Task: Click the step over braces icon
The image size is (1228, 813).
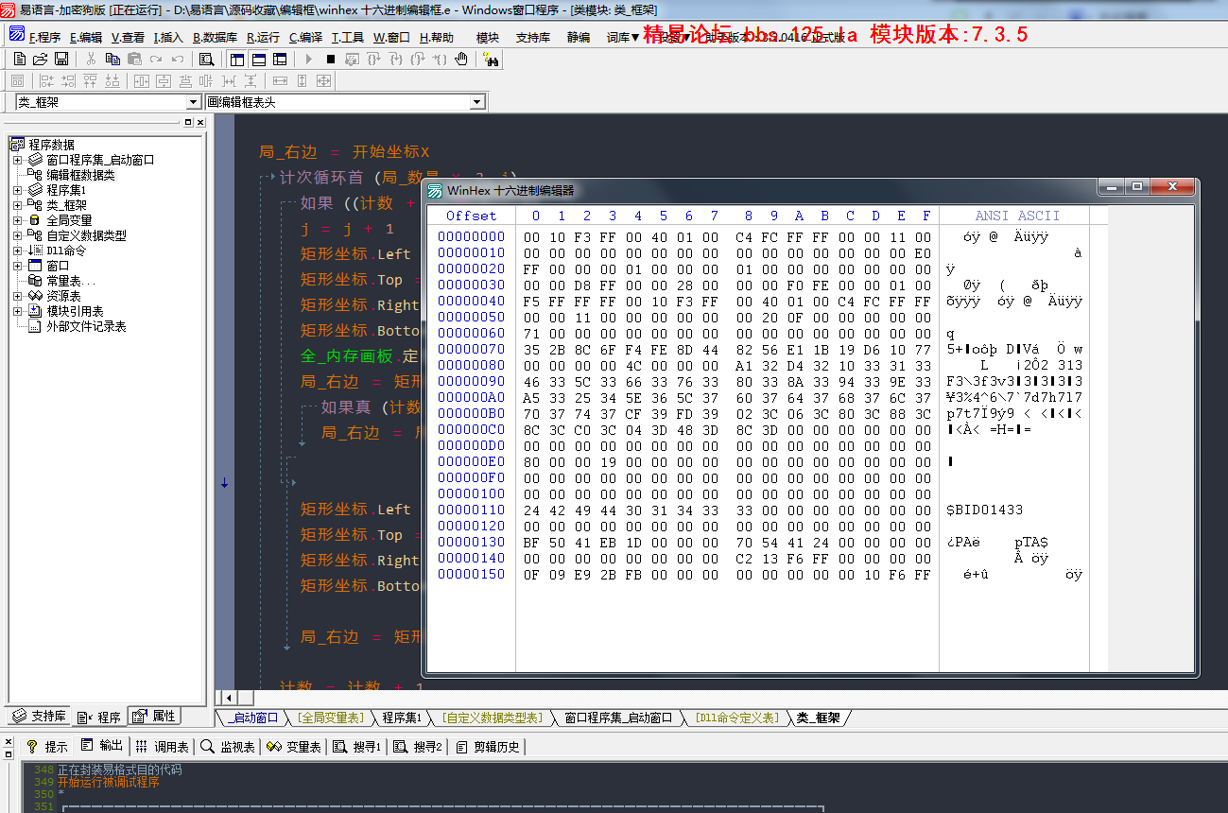Action: click(x=373, y=59)
